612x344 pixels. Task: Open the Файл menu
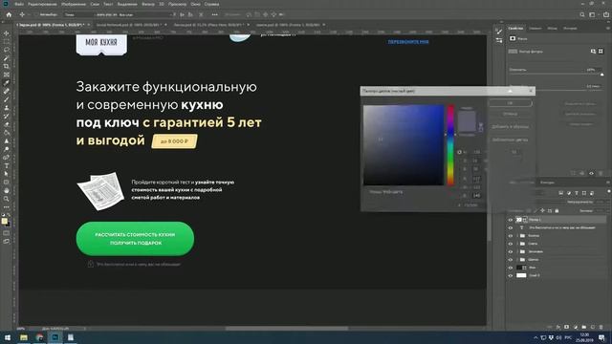[x=19, y=4]
